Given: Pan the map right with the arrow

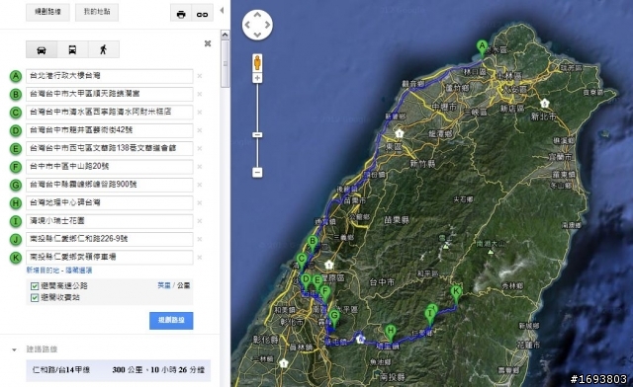Looking at the screenshot, I should (267, 25).
